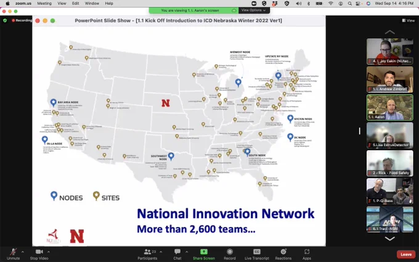Viewport: 419px width, 262px height.
Task: Click the Southwest Node pin on map
Action: point(171,156)
